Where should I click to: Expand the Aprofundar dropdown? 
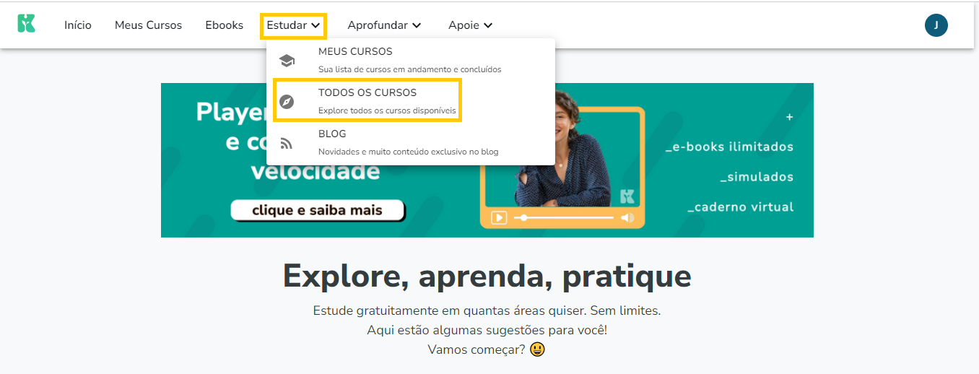[384, 25]
